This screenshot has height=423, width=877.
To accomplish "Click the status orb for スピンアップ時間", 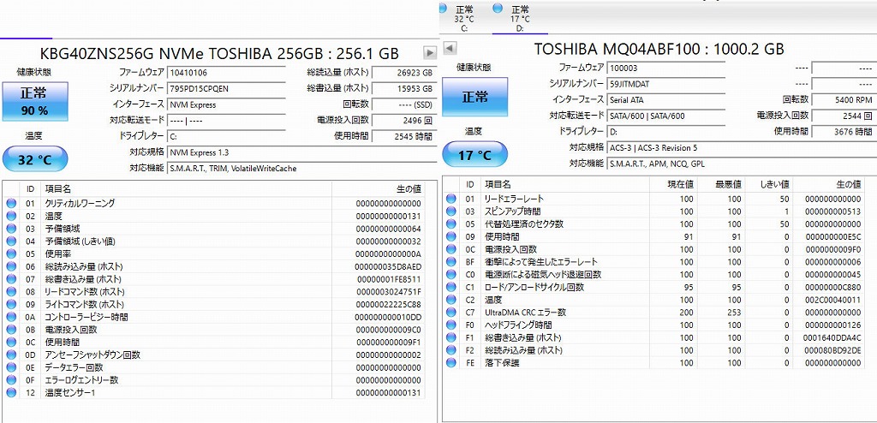I will 450,211.
